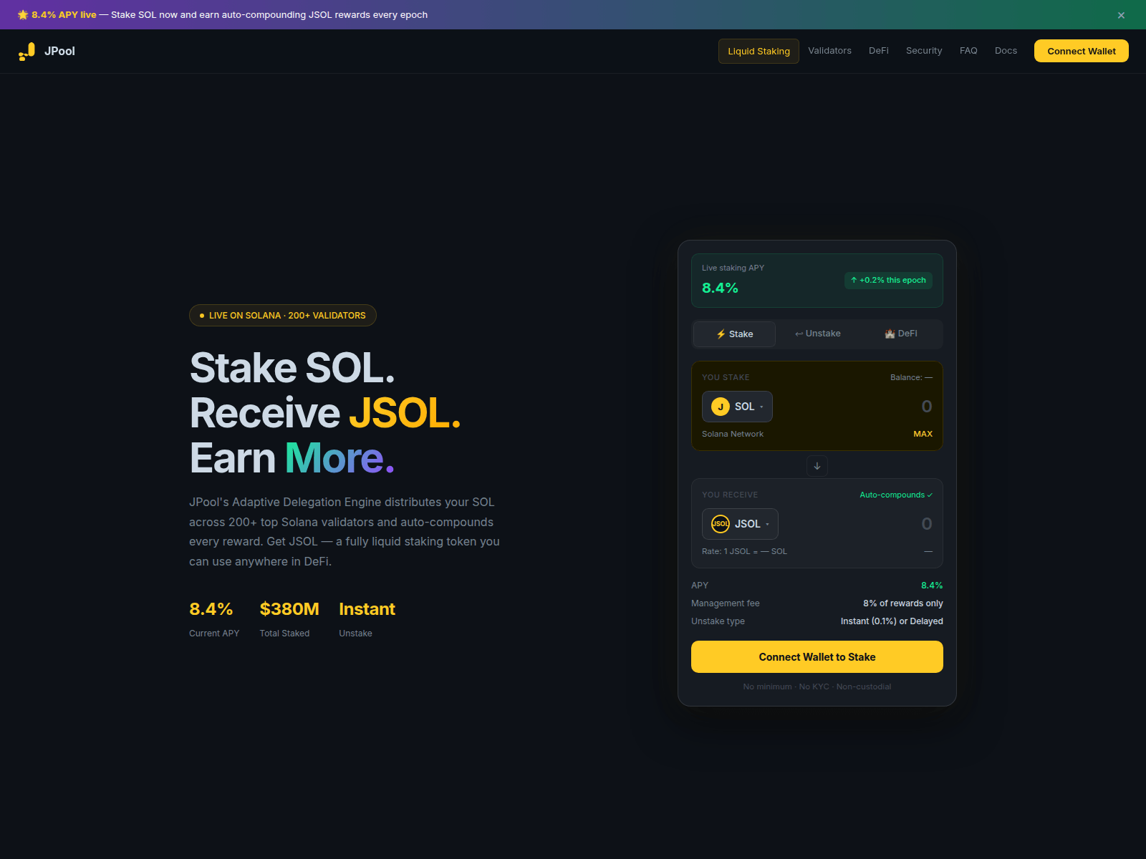Screen dimensions: 1146x859
Task: Open the FAQ nav link
Action: click(x=968, y=51)
